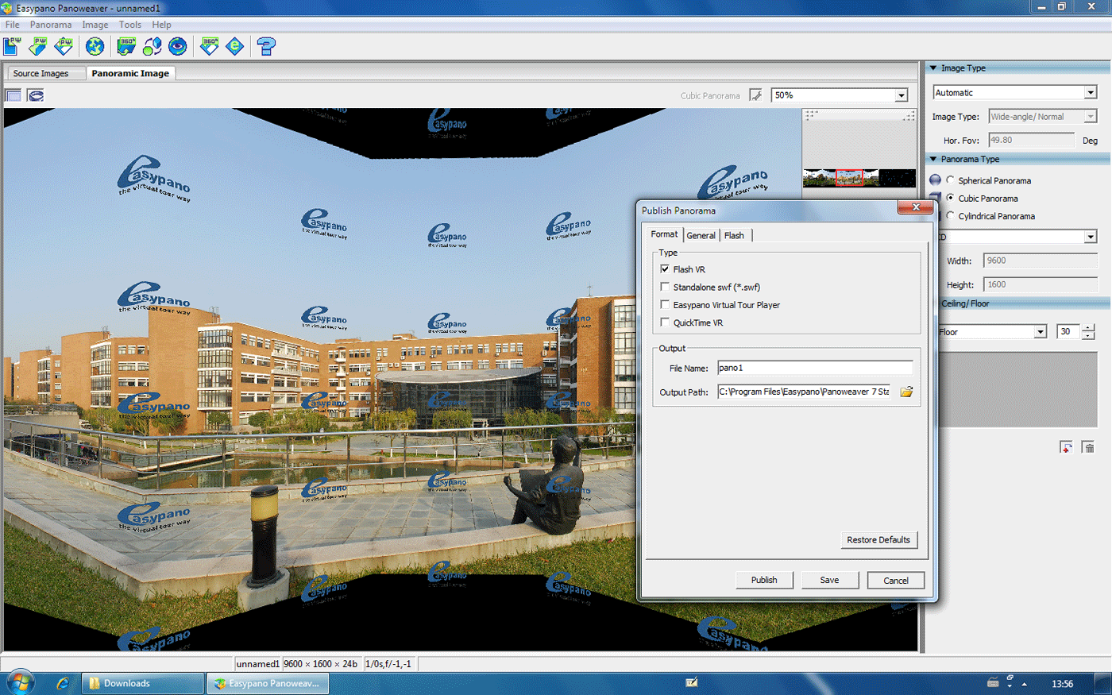Click status bar text '9600 × 1600 × 24b'
Screen dimensions: 1112x695
321,664
